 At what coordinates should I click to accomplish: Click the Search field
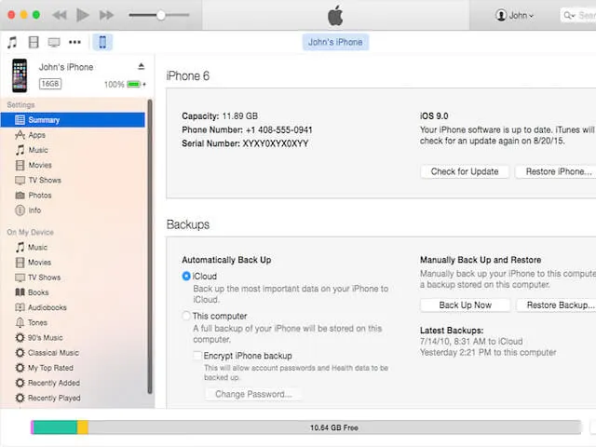578,15
